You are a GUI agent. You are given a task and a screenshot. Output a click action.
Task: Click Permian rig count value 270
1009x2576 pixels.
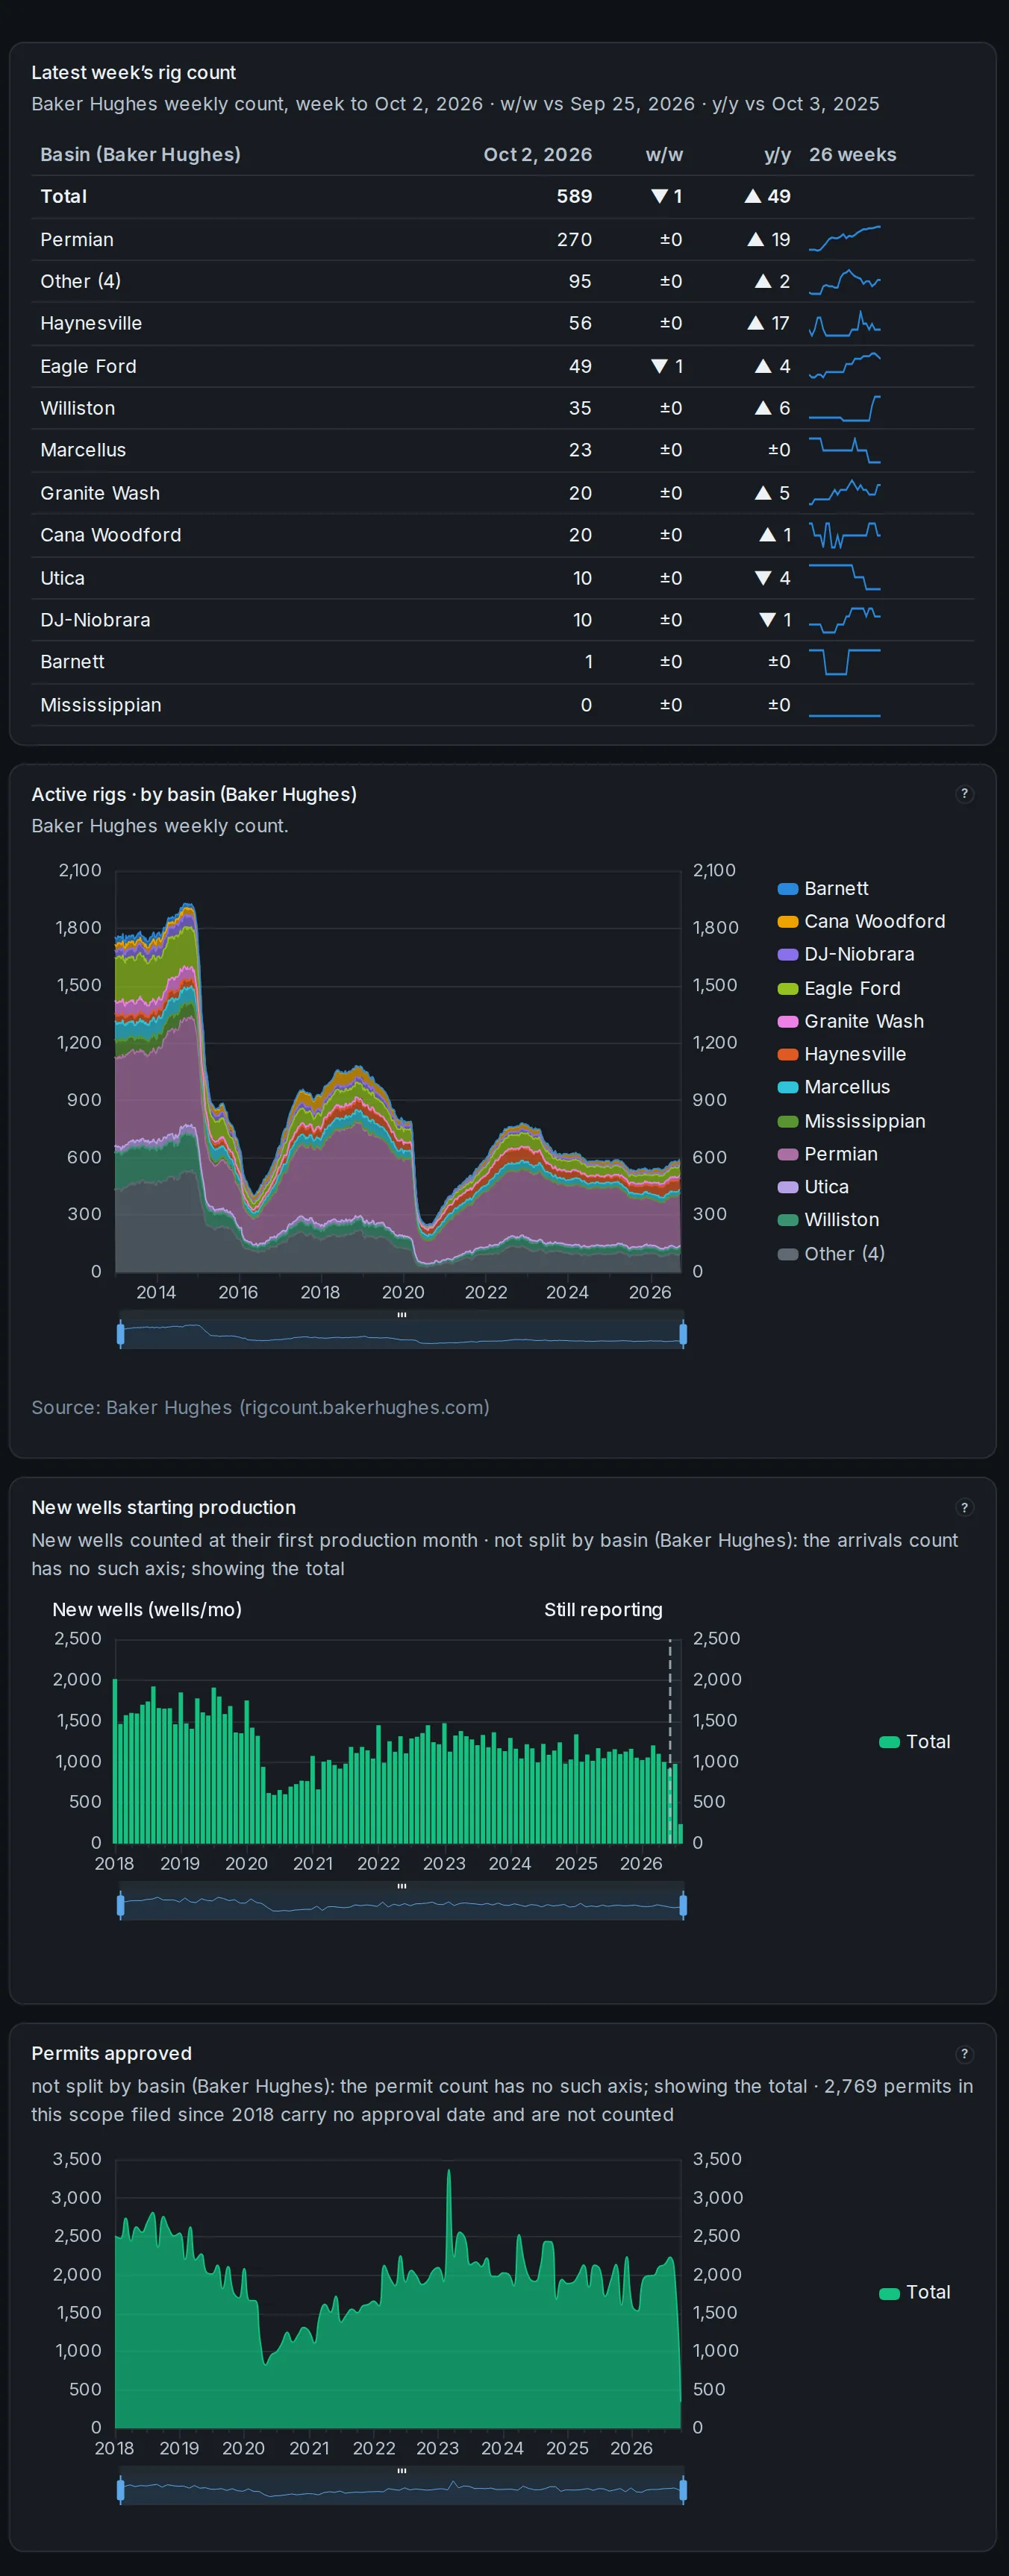click(575, 239)
